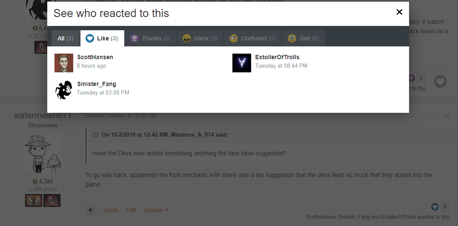Collapse the quoted post chevron icon
The height and width of the screenshot is (226, 458).
(x=95, y=135)
